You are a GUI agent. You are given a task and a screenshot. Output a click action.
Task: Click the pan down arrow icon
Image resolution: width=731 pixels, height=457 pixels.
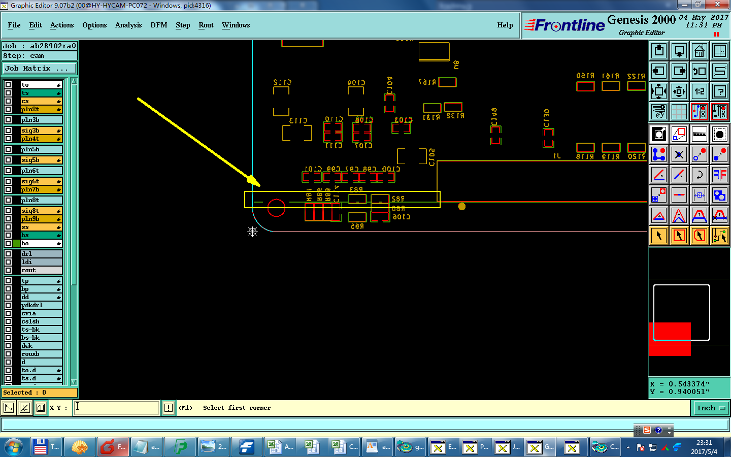point(679,51)
